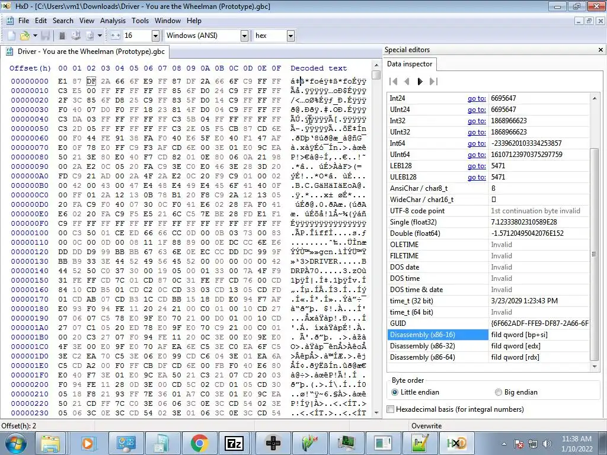
Task: Open the Windows (ANSI) charset dropdown
Action: pos(244,36)
